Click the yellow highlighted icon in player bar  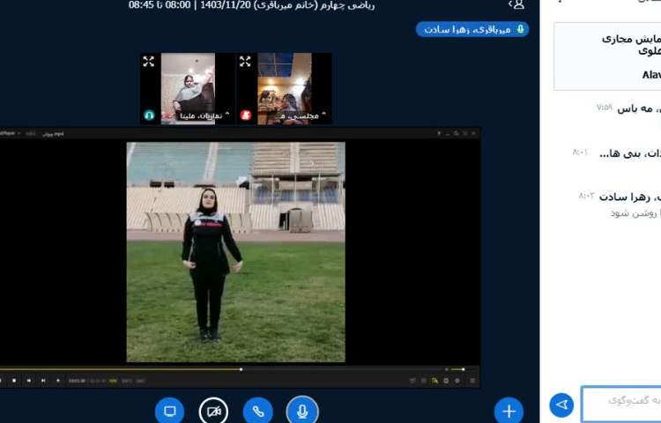(x=434, y=381)
